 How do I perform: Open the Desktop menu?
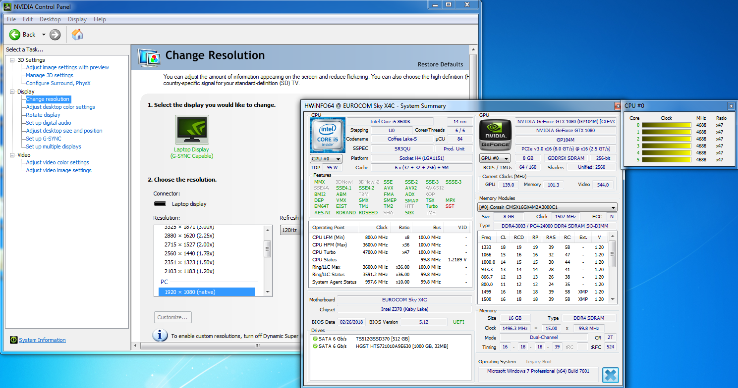pos(50,19)
